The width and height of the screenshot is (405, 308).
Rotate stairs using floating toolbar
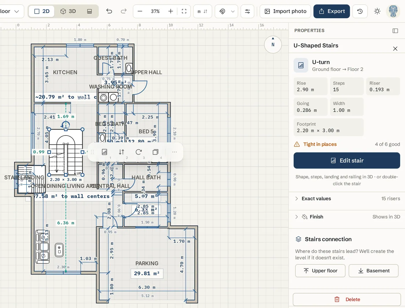[139, 152]
